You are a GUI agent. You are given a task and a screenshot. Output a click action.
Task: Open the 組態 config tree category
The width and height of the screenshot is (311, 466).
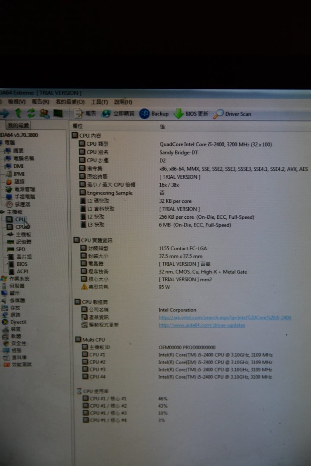point(12,350)
